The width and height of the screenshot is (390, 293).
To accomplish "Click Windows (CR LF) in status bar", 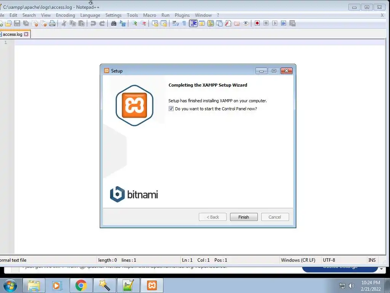I will [x=298, y=260].
